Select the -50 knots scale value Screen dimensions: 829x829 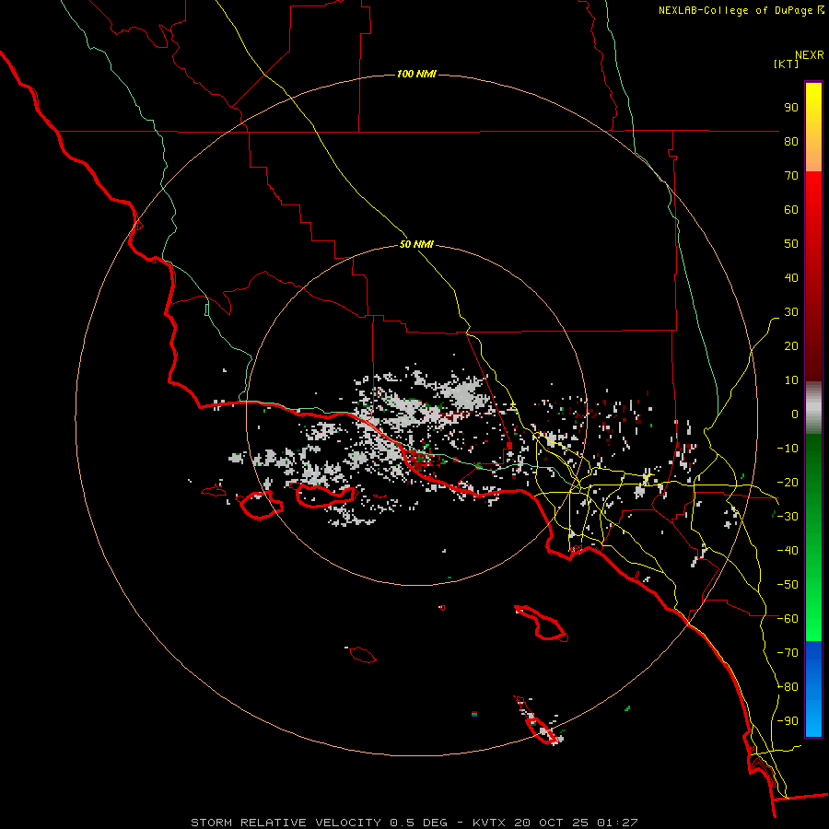click(x=788, y=585)
